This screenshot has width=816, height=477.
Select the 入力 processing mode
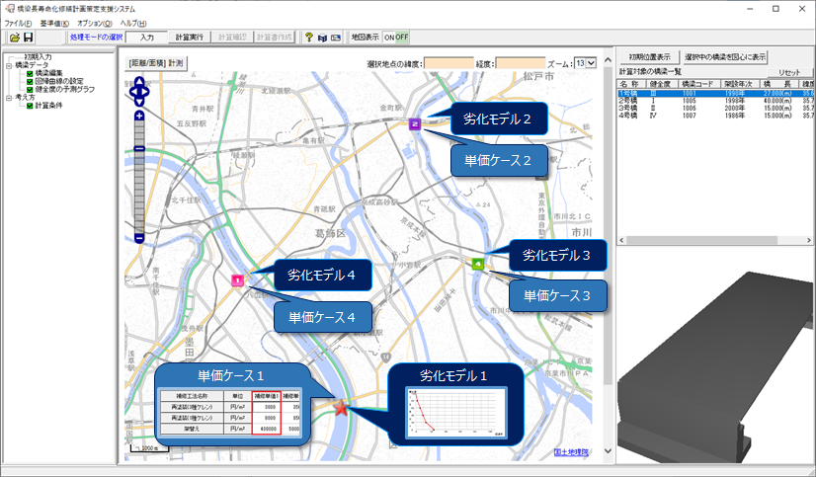147,38
